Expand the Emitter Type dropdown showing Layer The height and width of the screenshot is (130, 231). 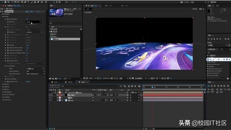click(x=34, y=22)
